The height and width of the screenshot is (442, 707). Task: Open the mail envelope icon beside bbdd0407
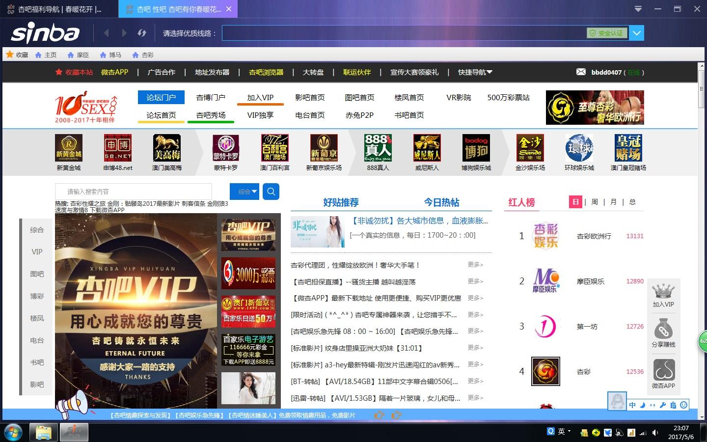pyautogui.click(x=581, y=72)
